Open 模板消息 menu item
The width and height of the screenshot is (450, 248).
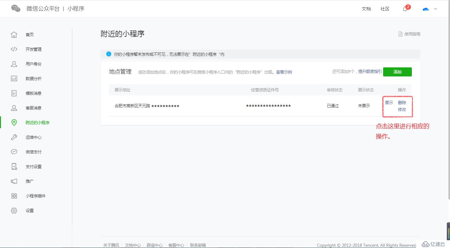pyautogui.click(x=33, y=93)
